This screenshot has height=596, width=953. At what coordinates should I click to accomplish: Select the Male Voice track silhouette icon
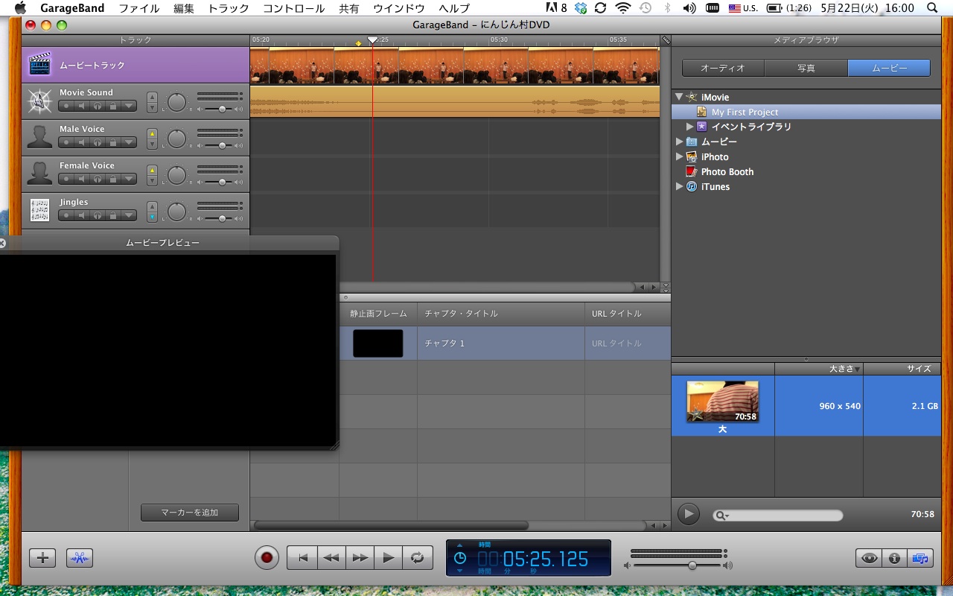pyautogui.click(x=39, y=137)
